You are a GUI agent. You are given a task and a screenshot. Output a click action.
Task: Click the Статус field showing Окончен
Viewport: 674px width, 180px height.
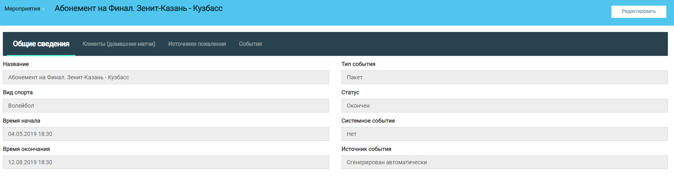tap(504, 106)
